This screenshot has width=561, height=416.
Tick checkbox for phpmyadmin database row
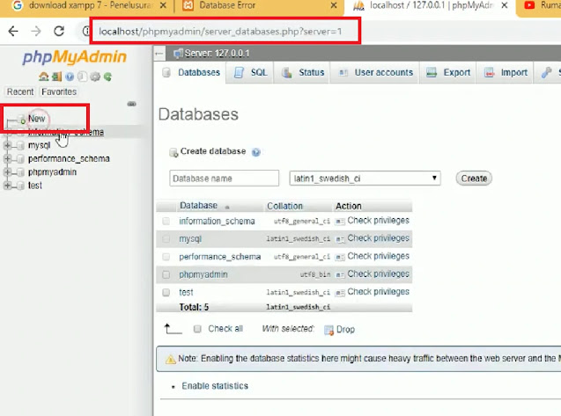point(166,274)
